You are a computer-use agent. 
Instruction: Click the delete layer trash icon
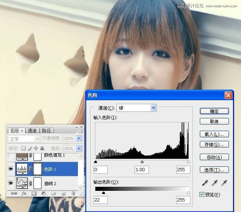[x=73, y=193]
